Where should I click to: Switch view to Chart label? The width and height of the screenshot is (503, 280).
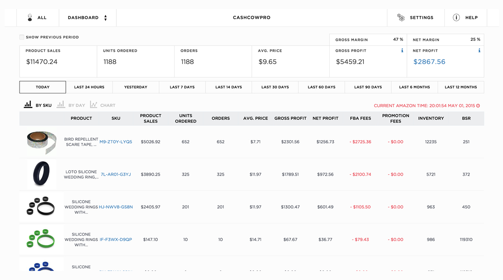[108, 105]
